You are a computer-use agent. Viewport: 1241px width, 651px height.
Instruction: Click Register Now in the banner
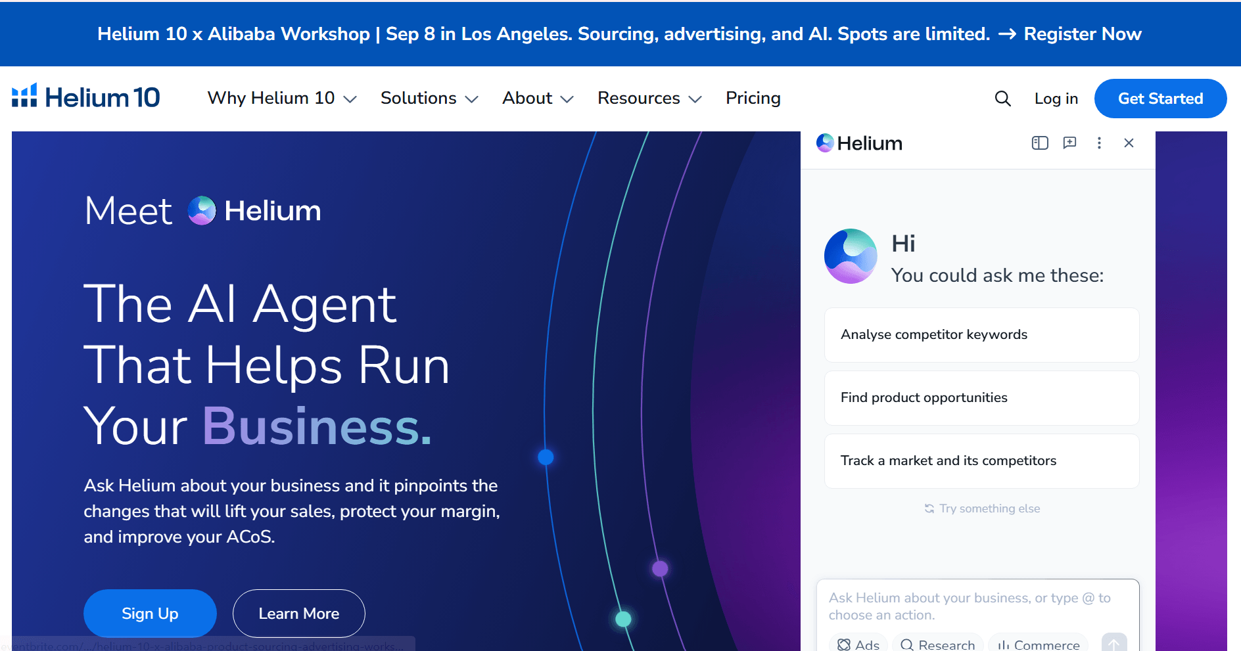pos(1083,34)
